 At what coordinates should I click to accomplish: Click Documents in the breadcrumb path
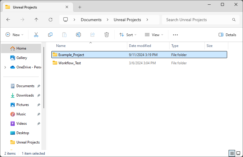click(x=91, y=20)
